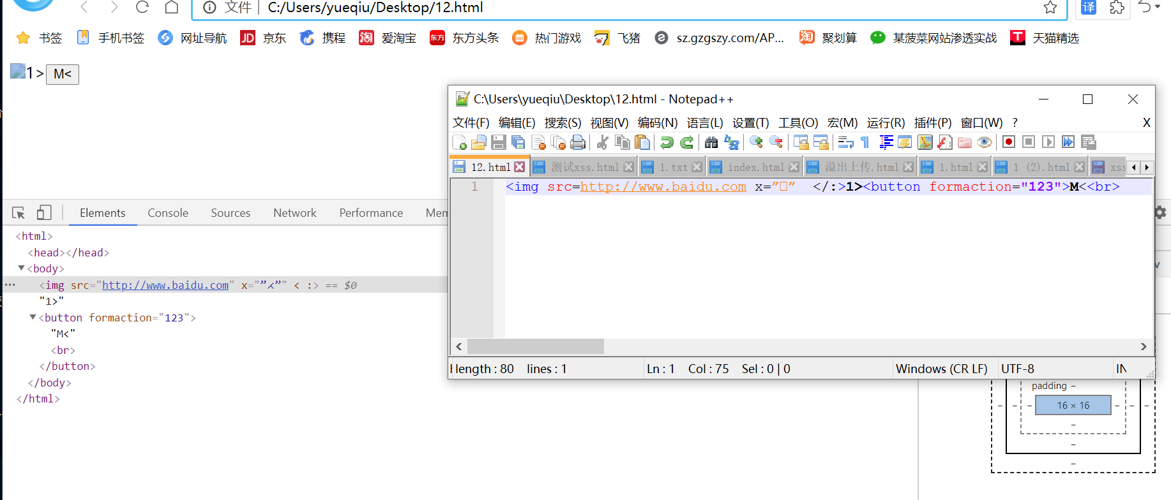Start macro recording with red dot icon

(1009, 142)
